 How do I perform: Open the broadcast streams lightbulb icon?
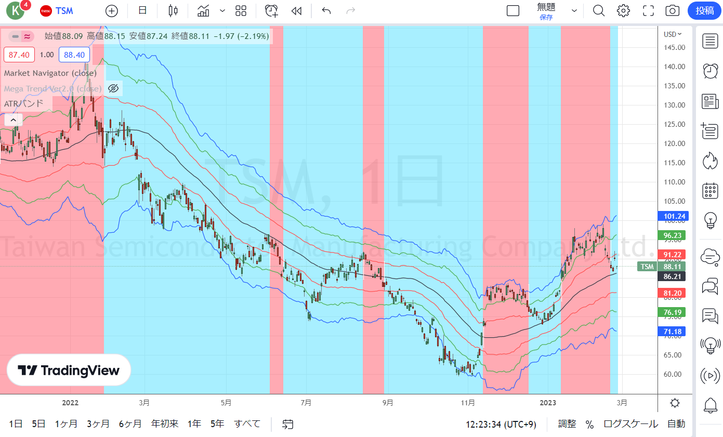click(x=710, y=345)
